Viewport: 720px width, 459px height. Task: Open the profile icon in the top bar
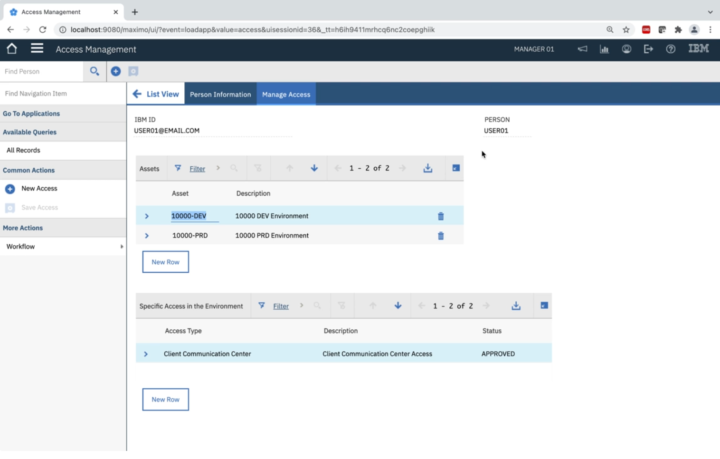pos(626,49)
